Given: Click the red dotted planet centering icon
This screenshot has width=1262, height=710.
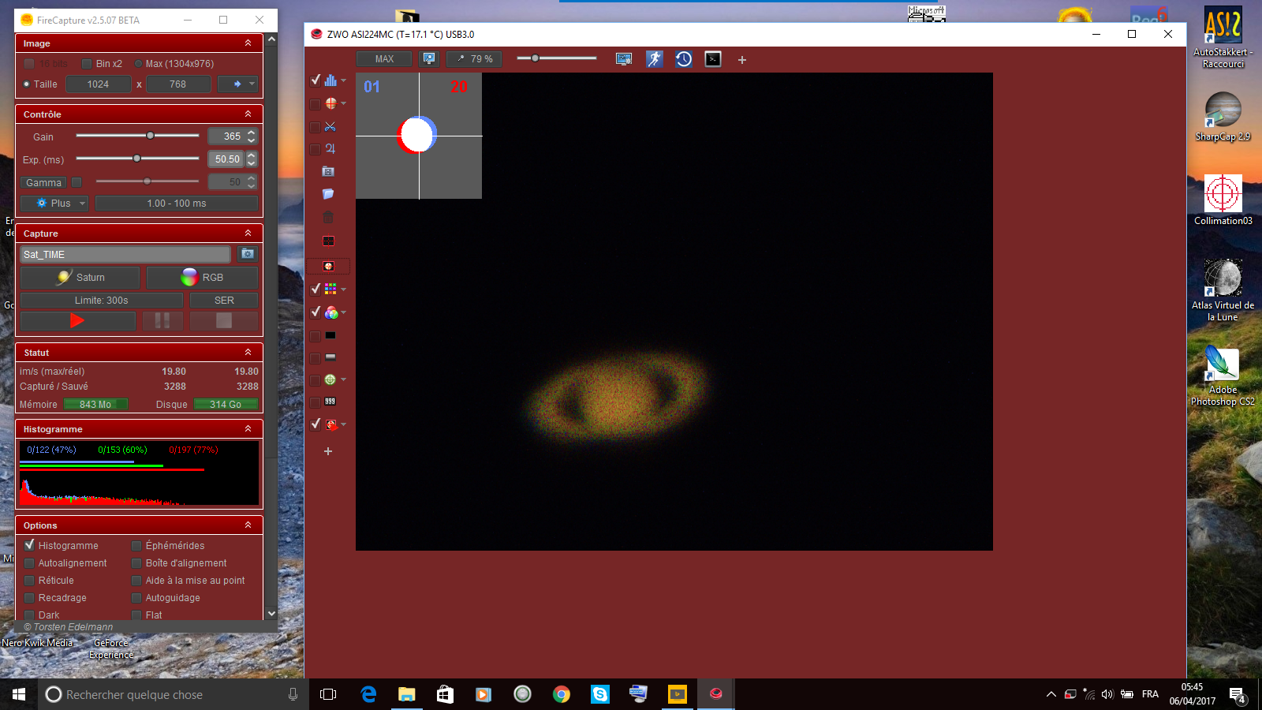Looking at the screenshot, I should (329, 266).
